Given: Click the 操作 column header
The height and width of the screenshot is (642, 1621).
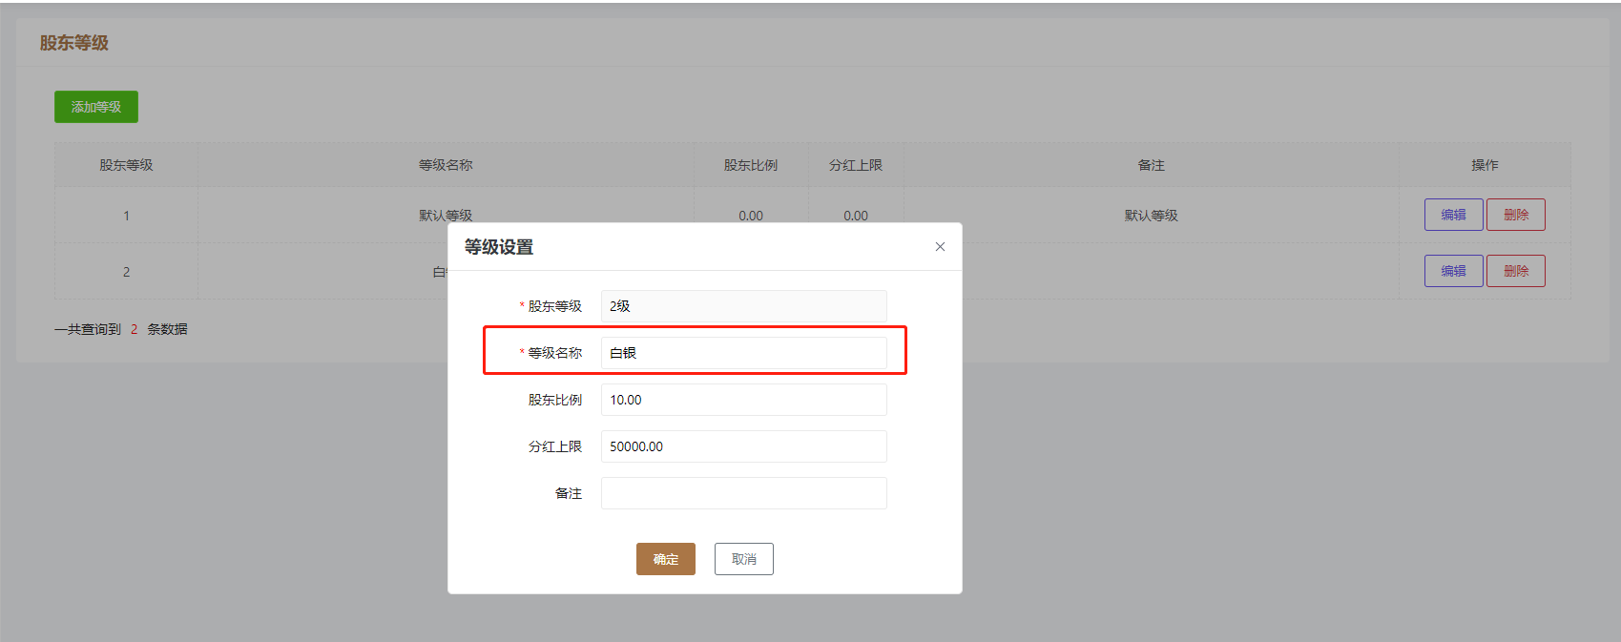Looking at the screenshot, I should [1485, 165].
